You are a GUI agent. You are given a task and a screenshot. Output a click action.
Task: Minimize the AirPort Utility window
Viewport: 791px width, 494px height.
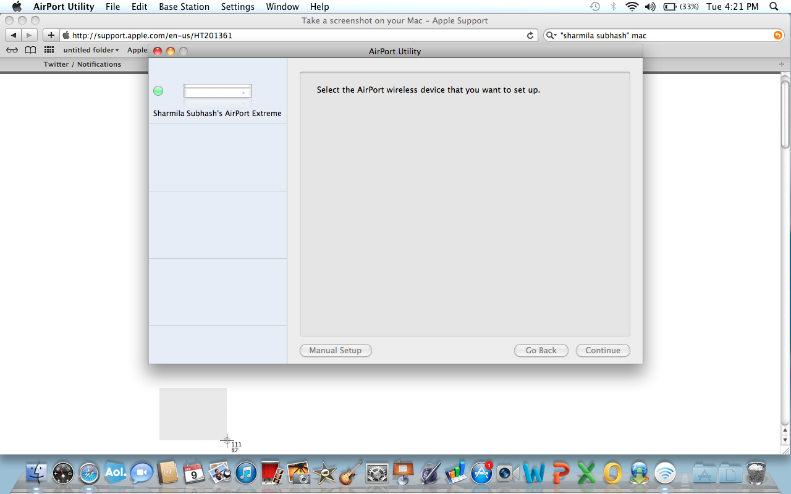171,51
